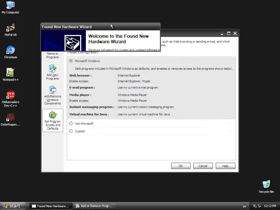The width and height of the screenshot is (280, 210).
Task: Open Remove Programs in the sidebar
Action: point(52,55)
